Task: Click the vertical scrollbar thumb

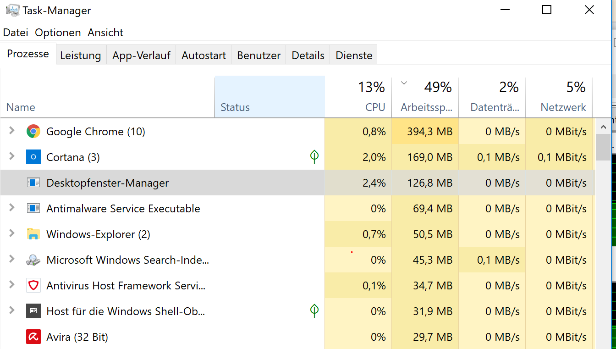Action: 603,148
